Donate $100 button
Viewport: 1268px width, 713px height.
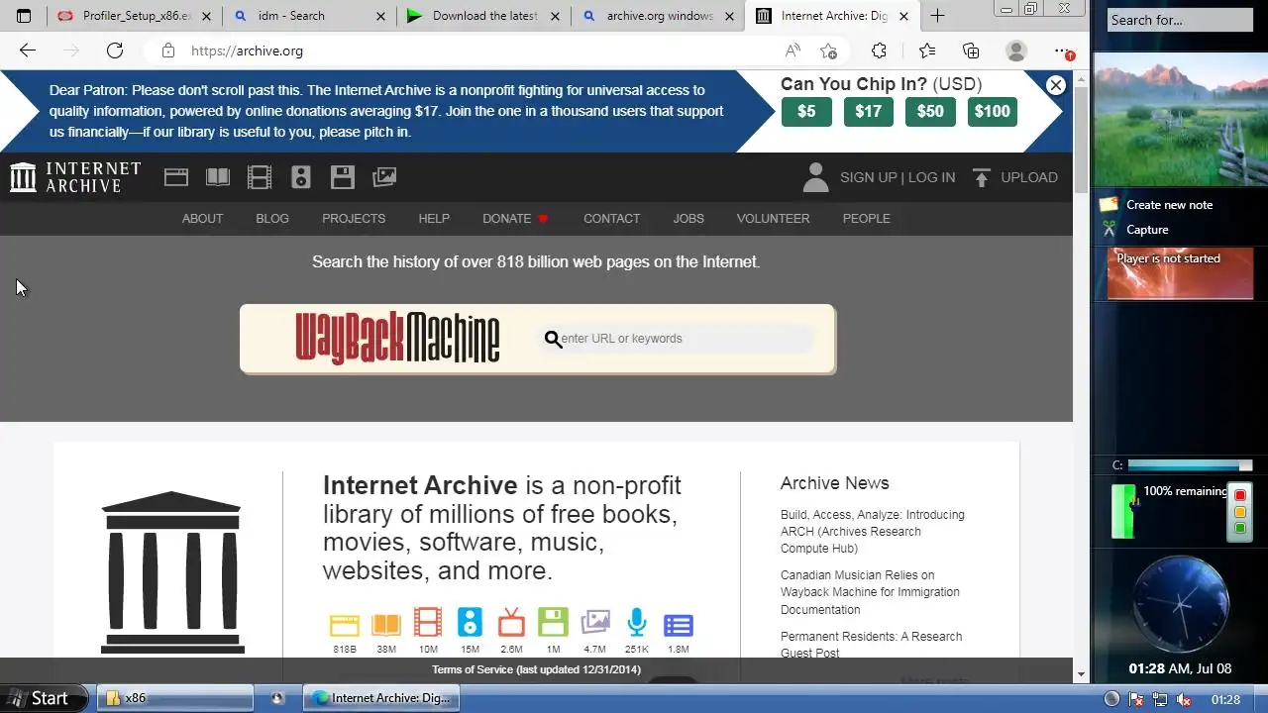tap(992, 111)
